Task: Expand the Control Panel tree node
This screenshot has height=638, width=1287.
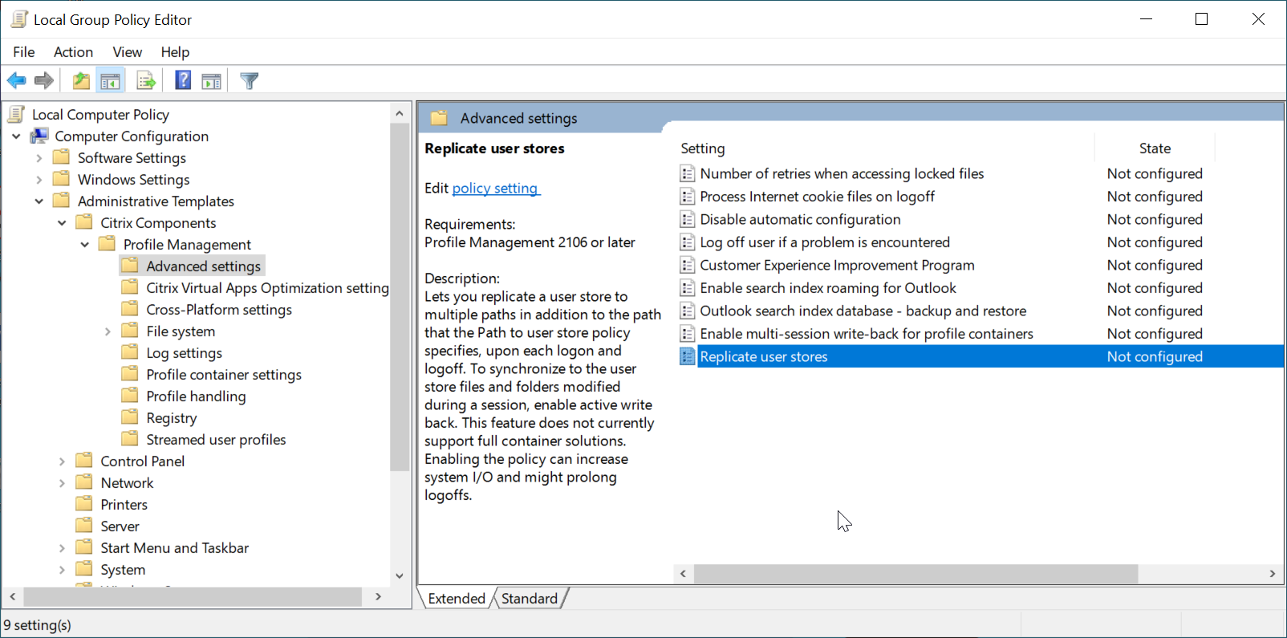Action: pos(62,461)
